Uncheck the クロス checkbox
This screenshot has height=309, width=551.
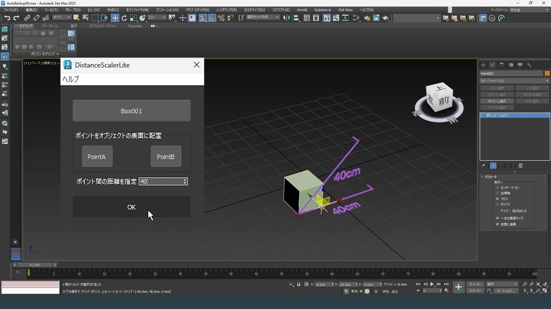(x=498, y=198)
